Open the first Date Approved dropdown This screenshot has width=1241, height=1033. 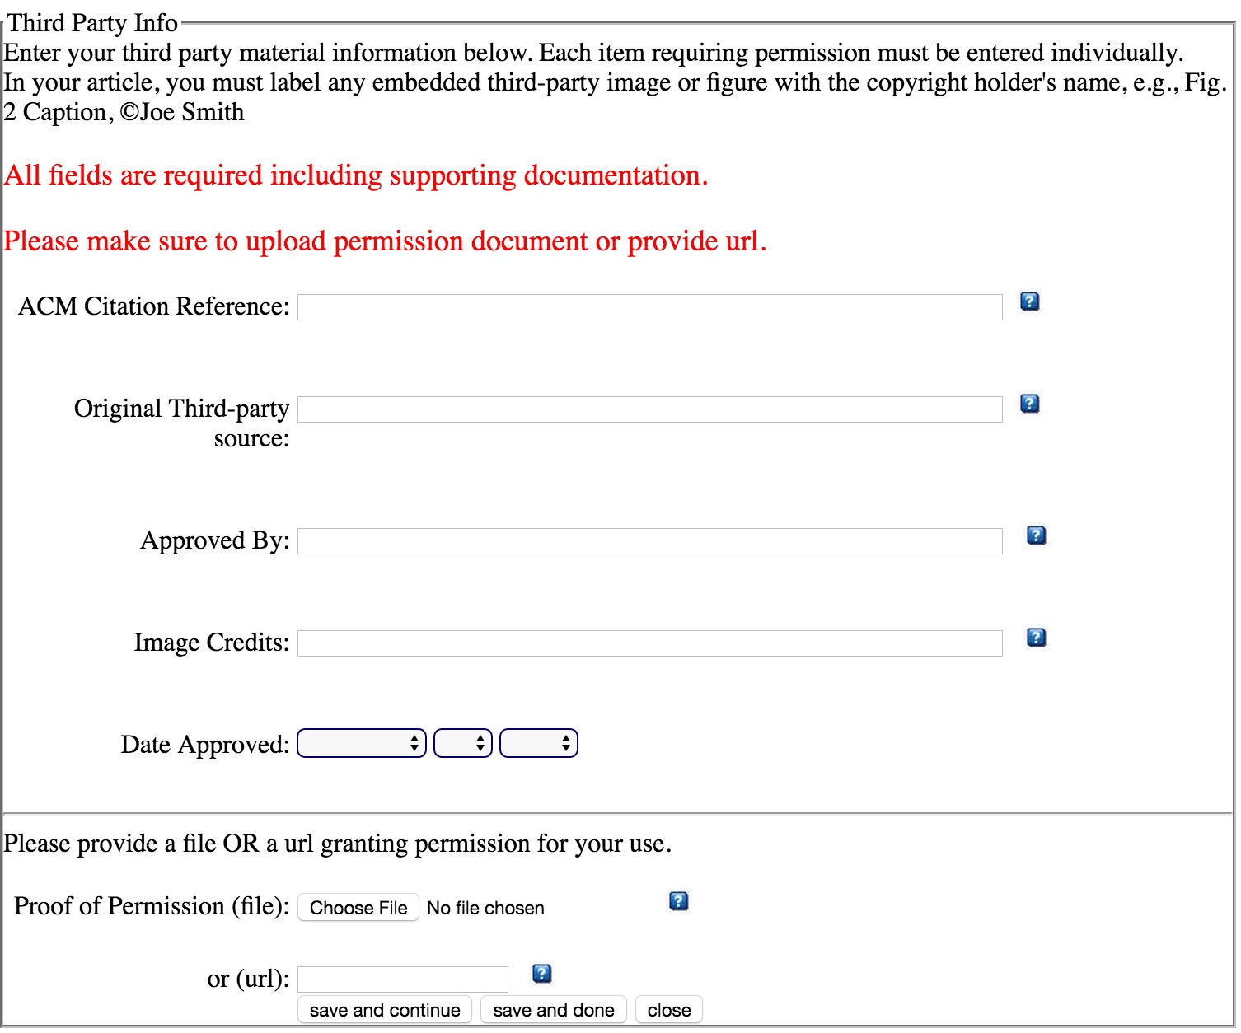[x=361, y=744]
